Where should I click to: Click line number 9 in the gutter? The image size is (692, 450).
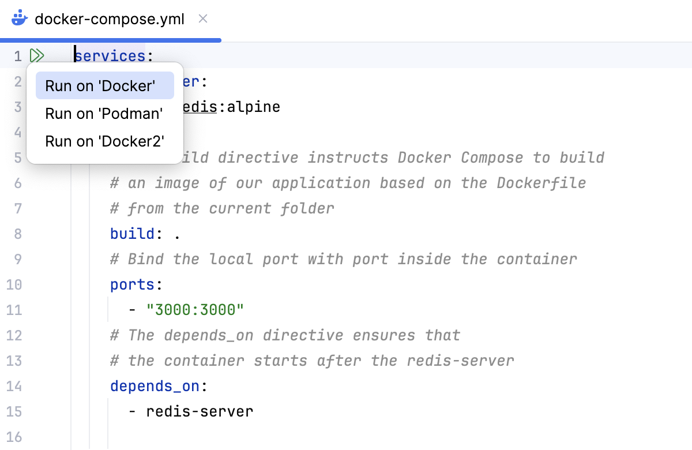point(17,259)
